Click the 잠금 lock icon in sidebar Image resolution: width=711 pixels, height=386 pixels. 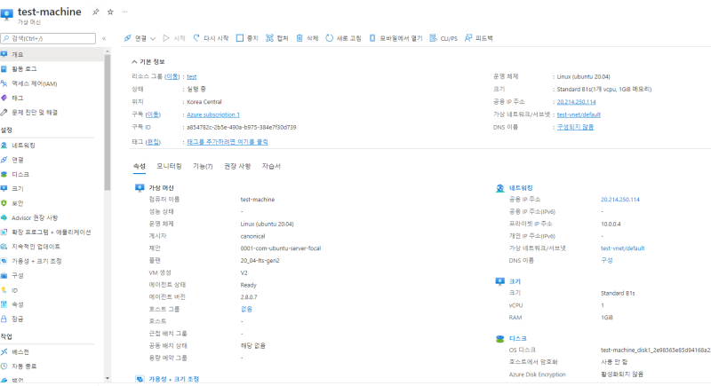pyautogui.click(x=4, y=319)
